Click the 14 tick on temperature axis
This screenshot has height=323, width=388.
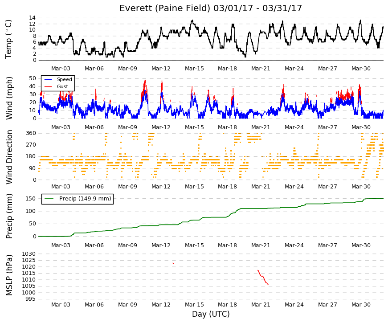(33, 18)
